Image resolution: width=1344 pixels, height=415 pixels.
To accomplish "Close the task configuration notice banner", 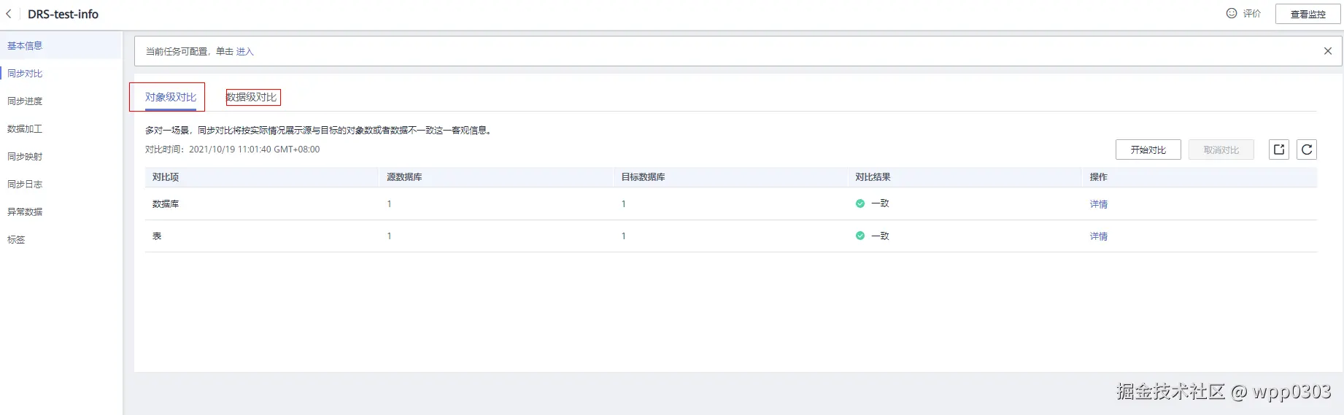I will (x=1328, y=51).
